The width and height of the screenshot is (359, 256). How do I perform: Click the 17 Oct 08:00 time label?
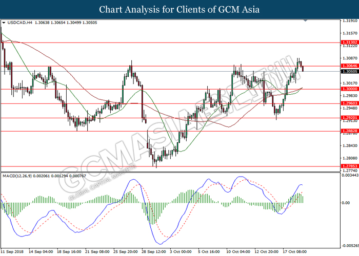295,252
